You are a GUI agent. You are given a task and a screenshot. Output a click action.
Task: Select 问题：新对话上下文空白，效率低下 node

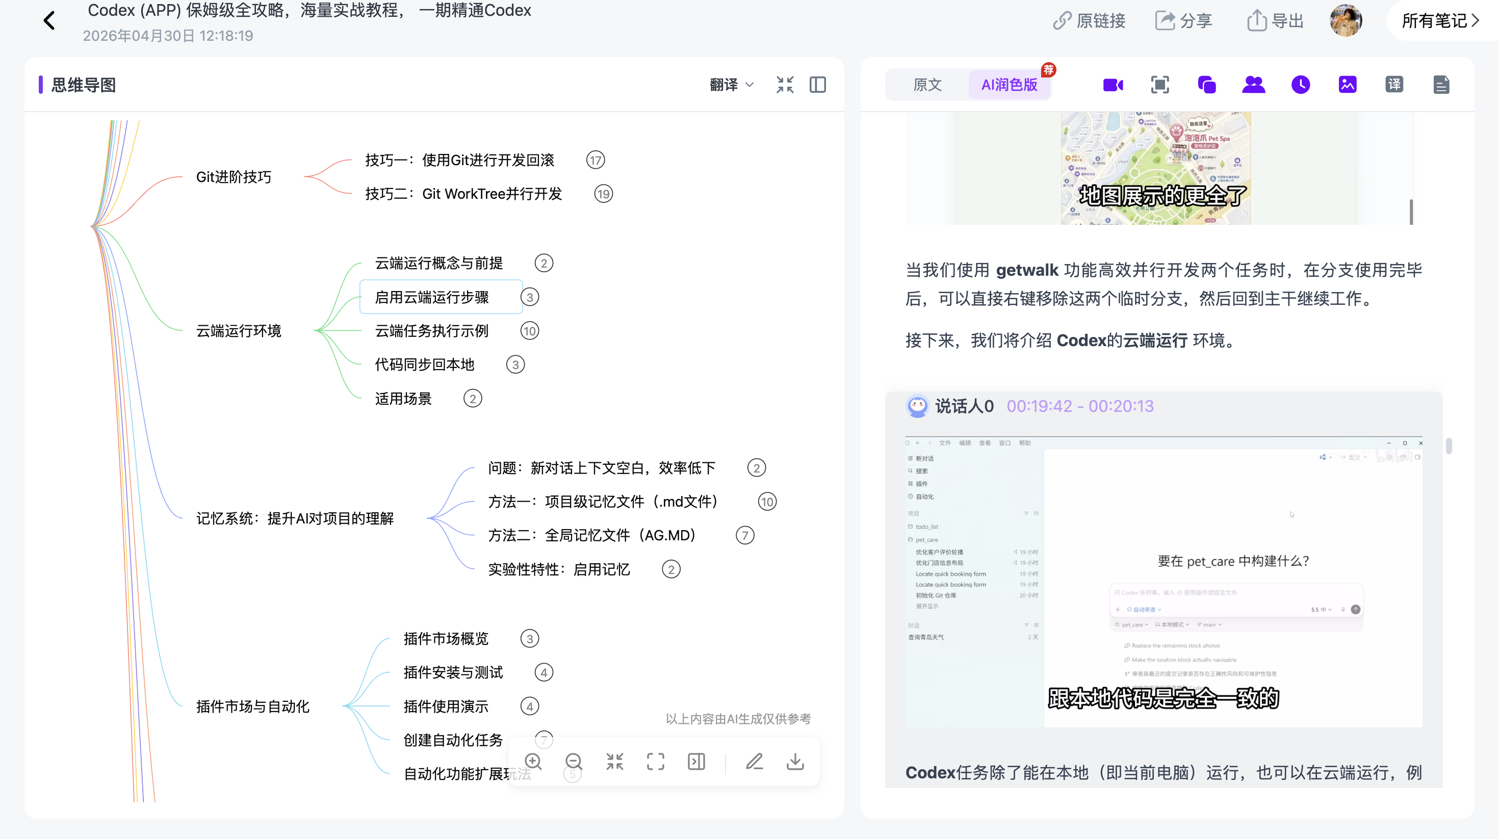click(602, 468)
